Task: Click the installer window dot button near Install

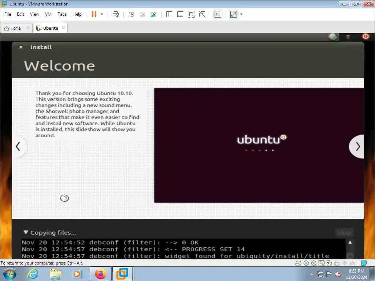Action: (21, 47)
